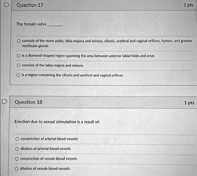Pick 'dilation of venule blood vessels' radio

[x=17, y=169]
